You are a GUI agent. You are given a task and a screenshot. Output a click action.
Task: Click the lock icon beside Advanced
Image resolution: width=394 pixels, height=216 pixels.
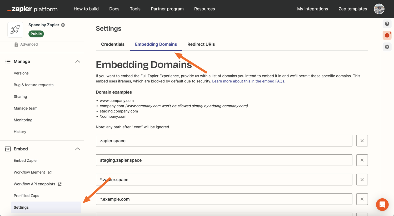click(x=16, y=44)
